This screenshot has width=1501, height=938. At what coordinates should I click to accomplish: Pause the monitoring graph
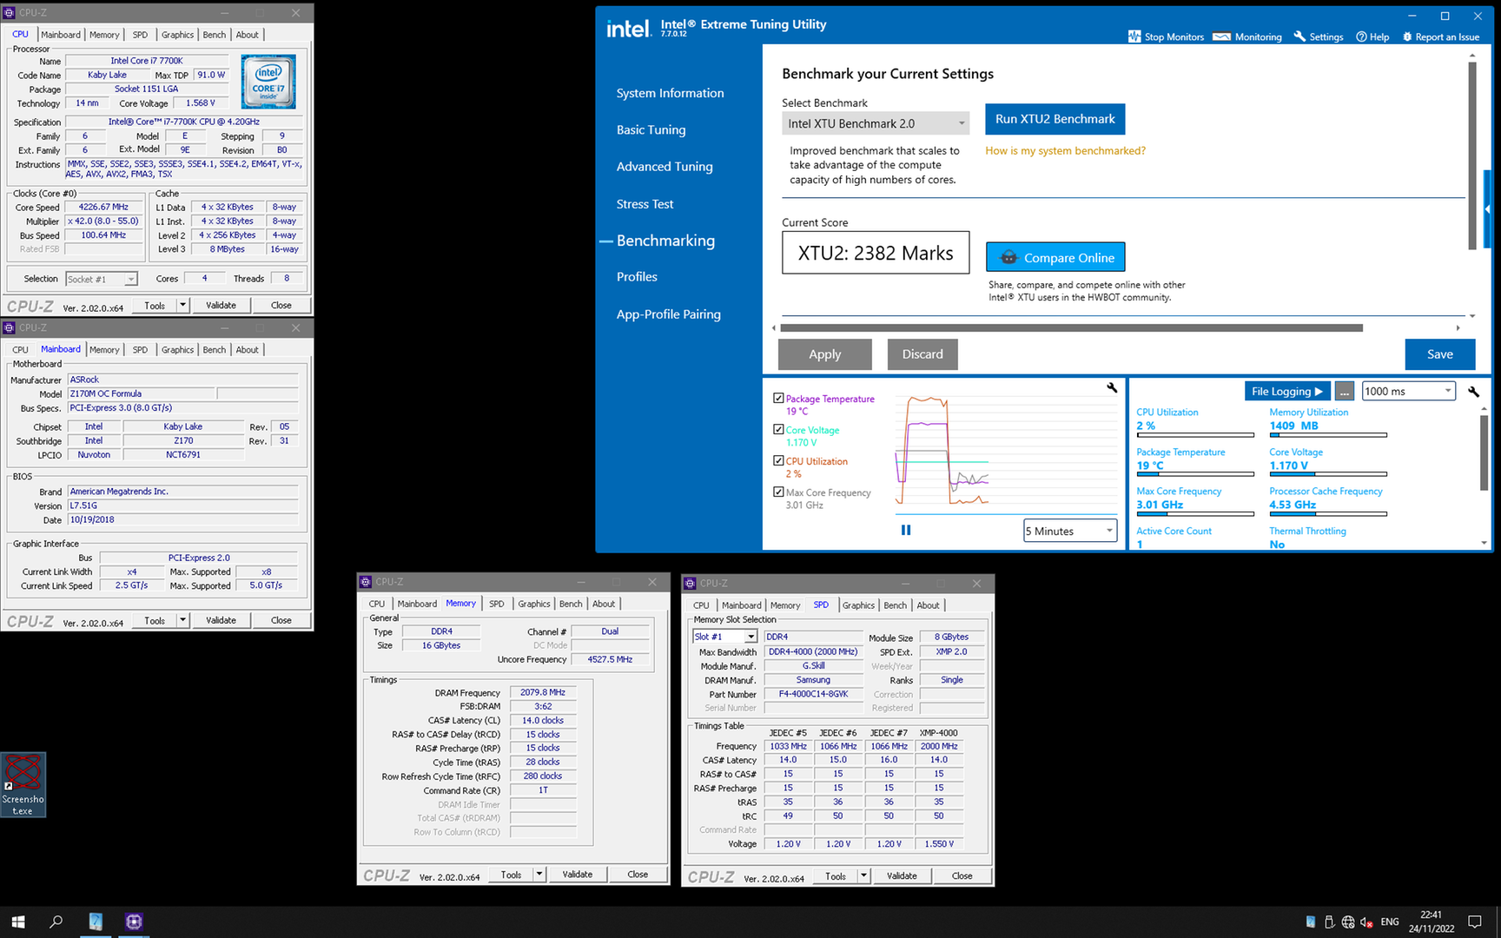point(906,530)
